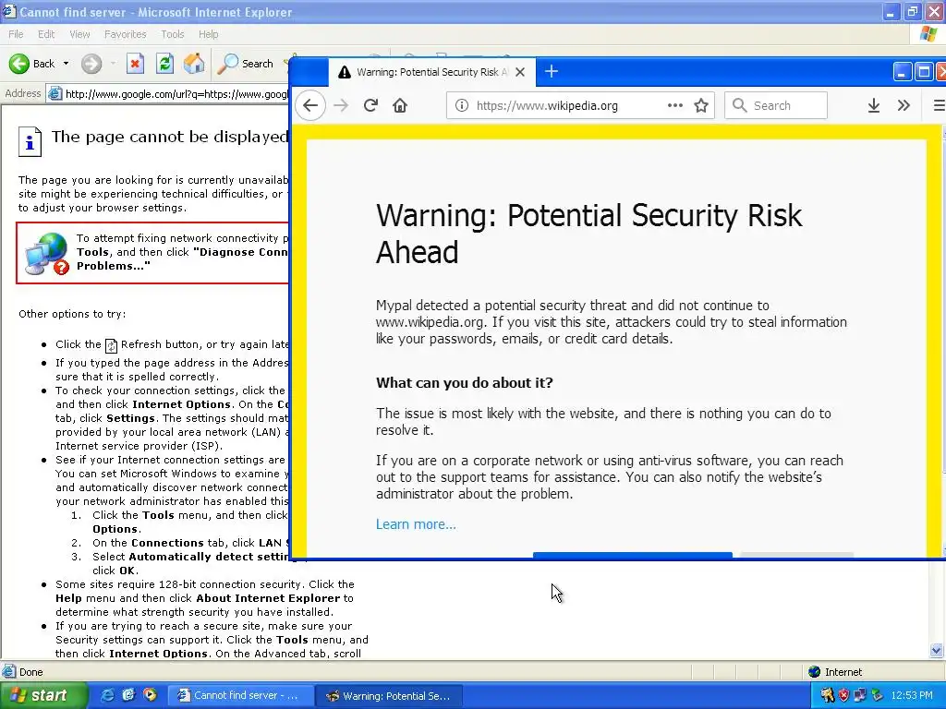The image size is (946, 709).
Task: Click the network diagnose globe icon
Action: (x=46, y=254)
